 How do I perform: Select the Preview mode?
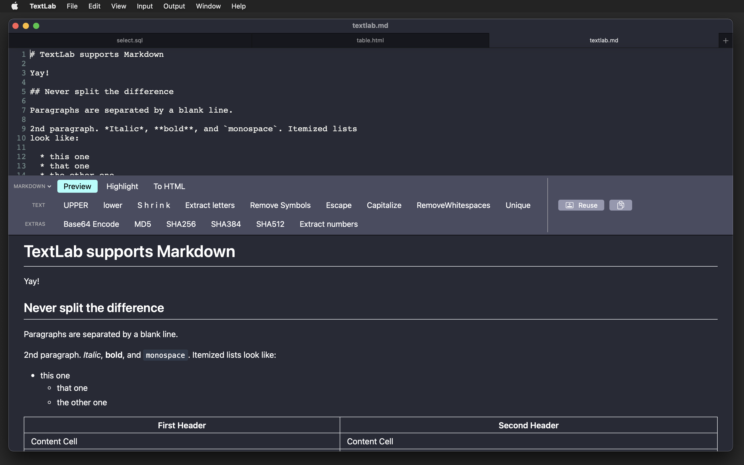coord(77,186)
